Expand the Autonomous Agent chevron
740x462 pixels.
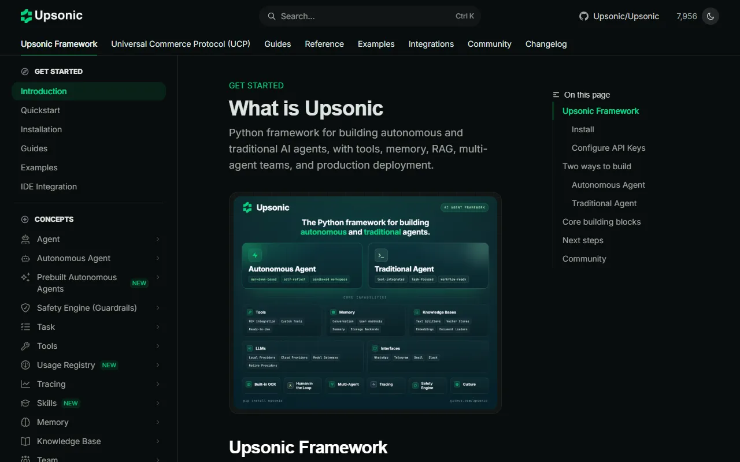click(158, 258)
